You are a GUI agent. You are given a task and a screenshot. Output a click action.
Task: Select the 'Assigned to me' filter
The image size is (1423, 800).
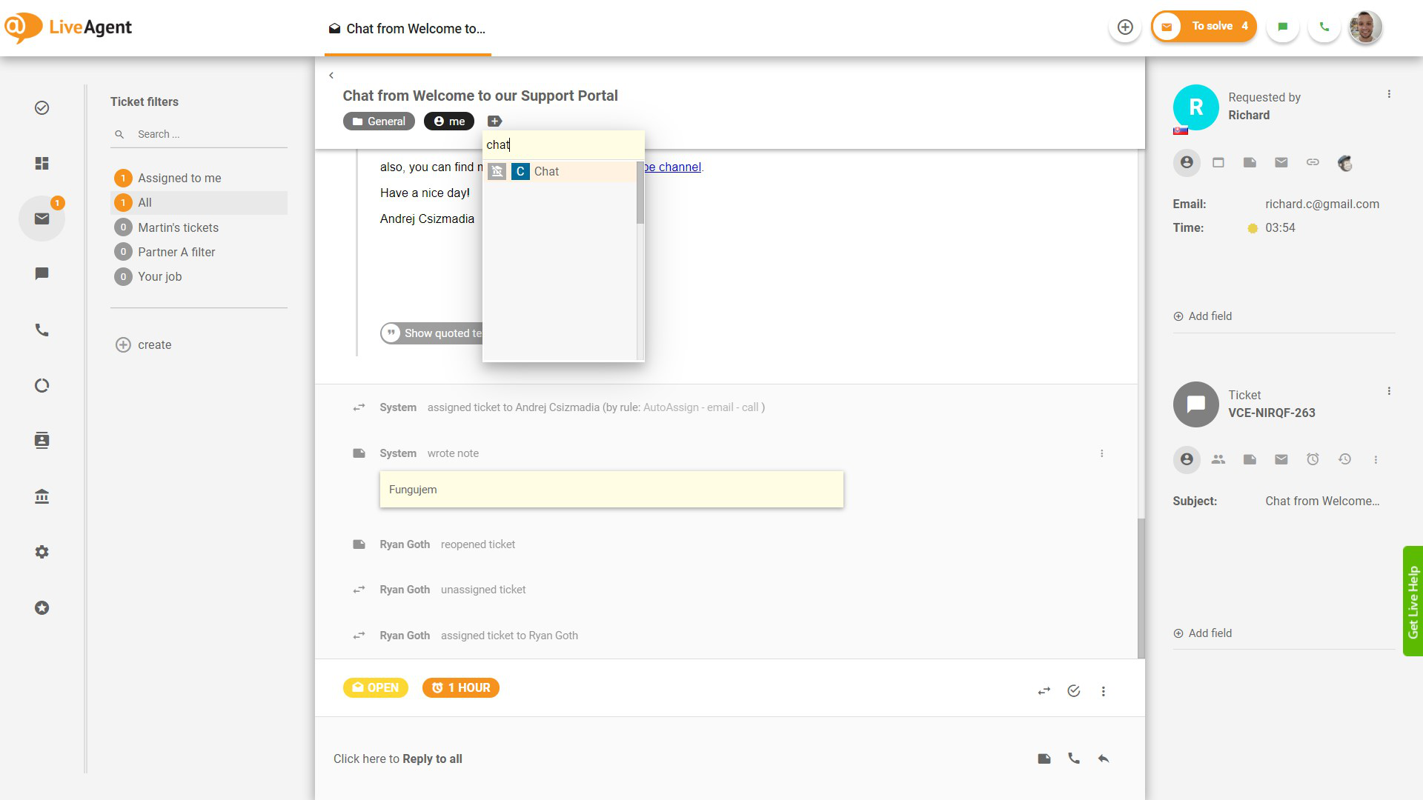pyautogui.click(x=180, y=178)
